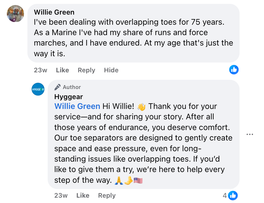264x203 pixels.
Task: Open the Hyggear page name link
Action: [x=69, y=97]
